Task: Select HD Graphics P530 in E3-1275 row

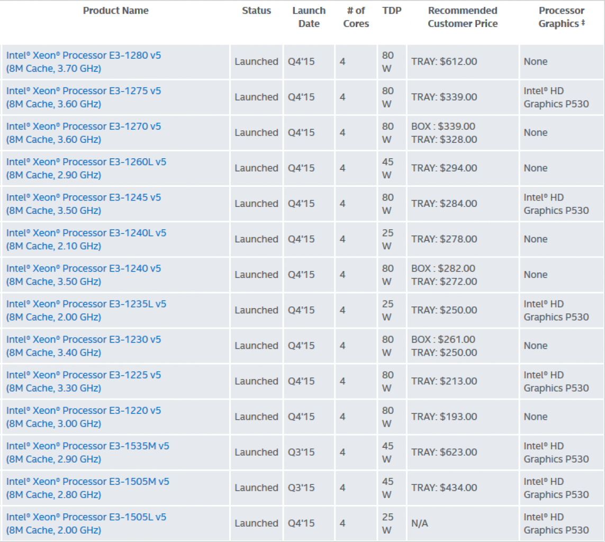Action: pyautogui.click(x=556, y=97)
